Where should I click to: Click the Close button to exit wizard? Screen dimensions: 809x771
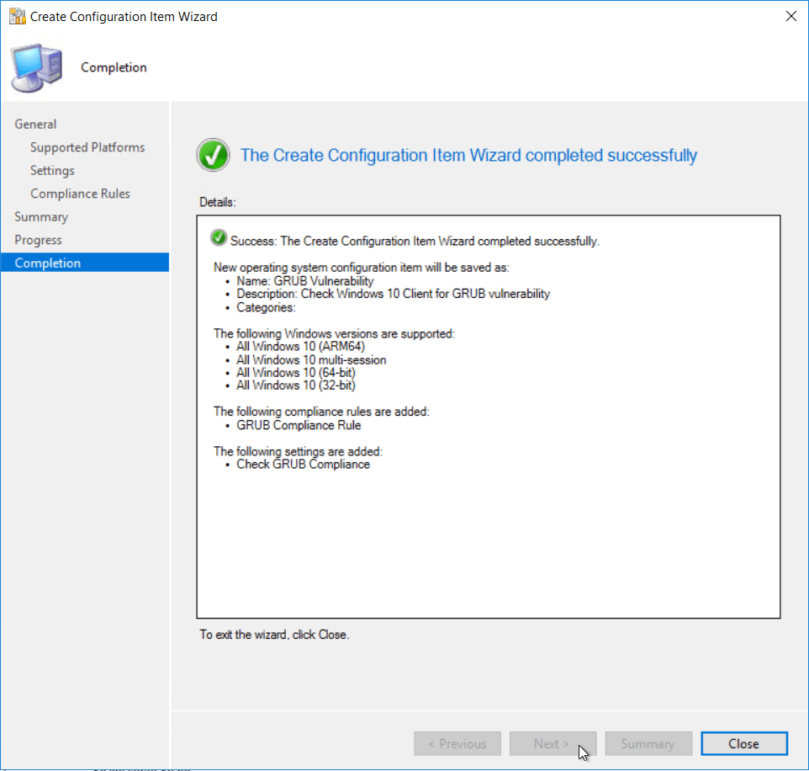click(x=744, y=744)
